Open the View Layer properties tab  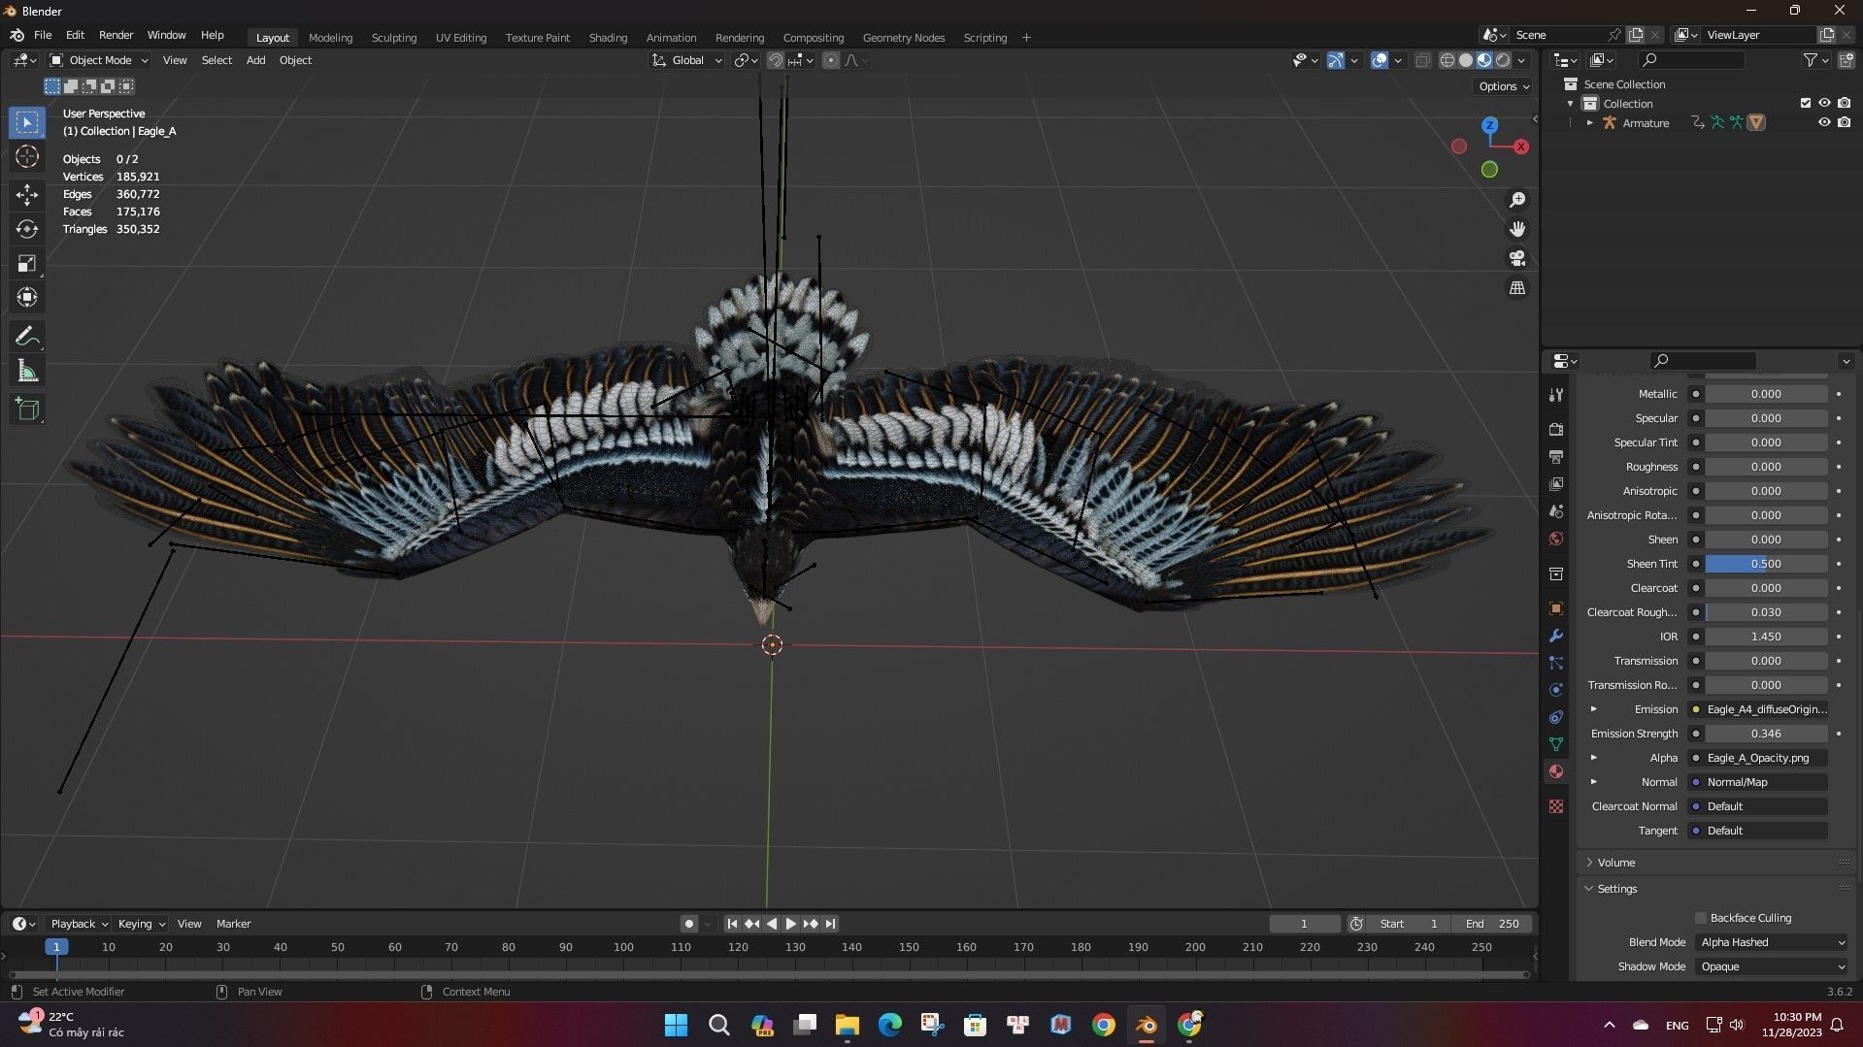click(x=1556, y=483)
